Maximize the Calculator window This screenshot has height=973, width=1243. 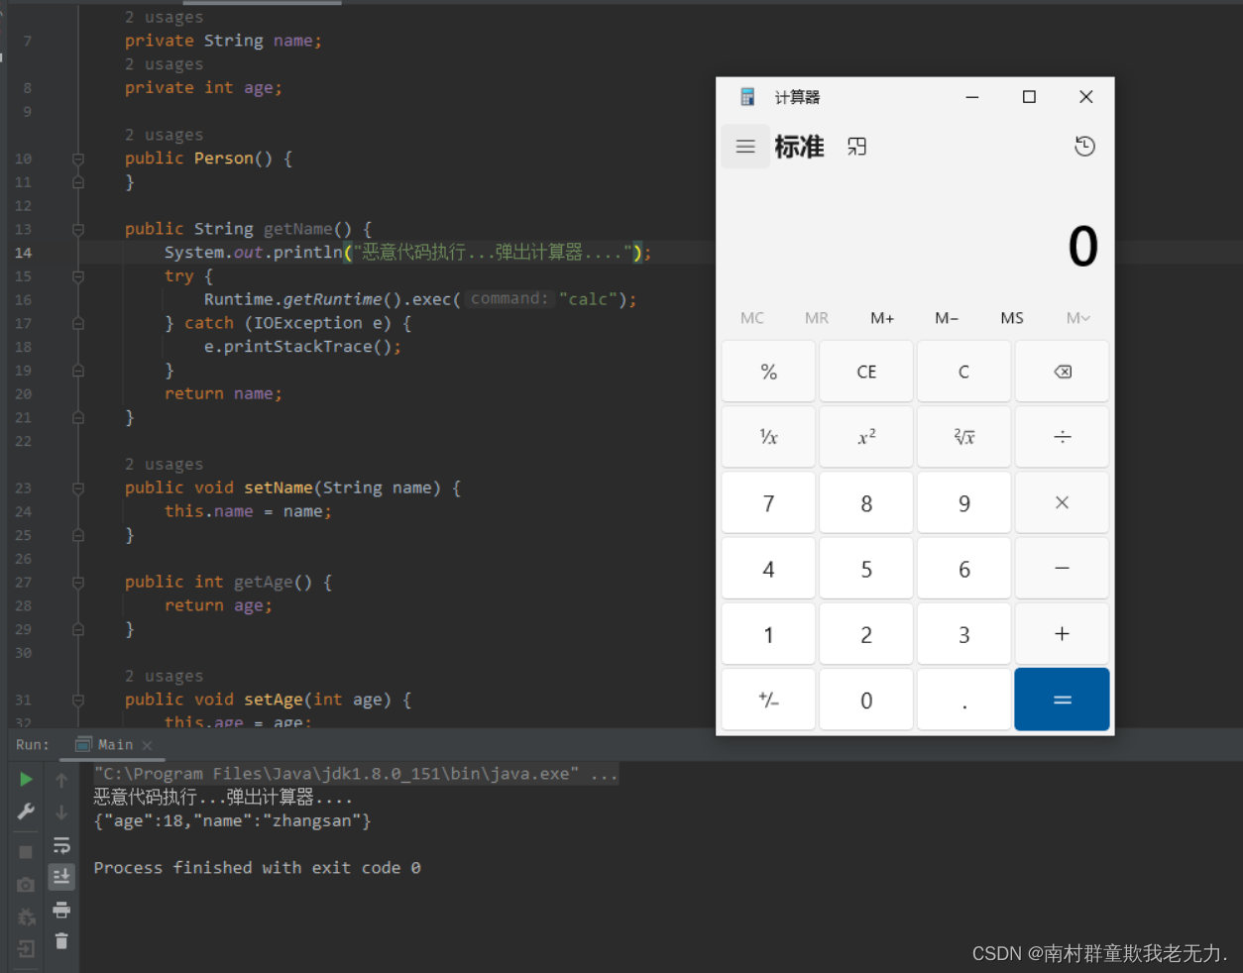click(x=1029, y=96)
